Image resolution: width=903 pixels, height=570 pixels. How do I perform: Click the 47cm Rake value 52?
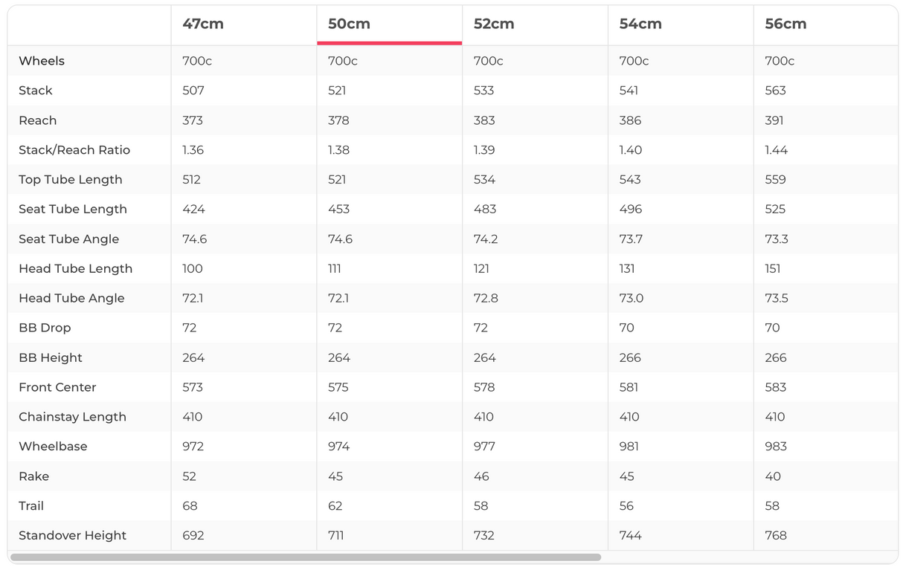(x=190, y=476)
